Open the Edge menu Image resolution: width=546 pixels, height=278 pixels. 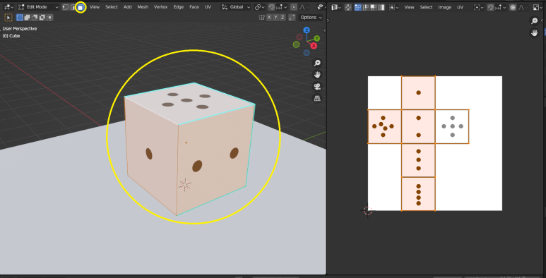point(178,7)
